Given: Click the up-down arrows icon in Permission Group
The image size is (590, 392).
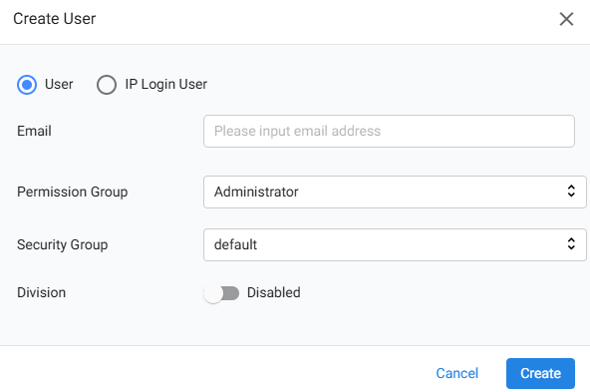Looking at the screenshot, I should 571,191.
